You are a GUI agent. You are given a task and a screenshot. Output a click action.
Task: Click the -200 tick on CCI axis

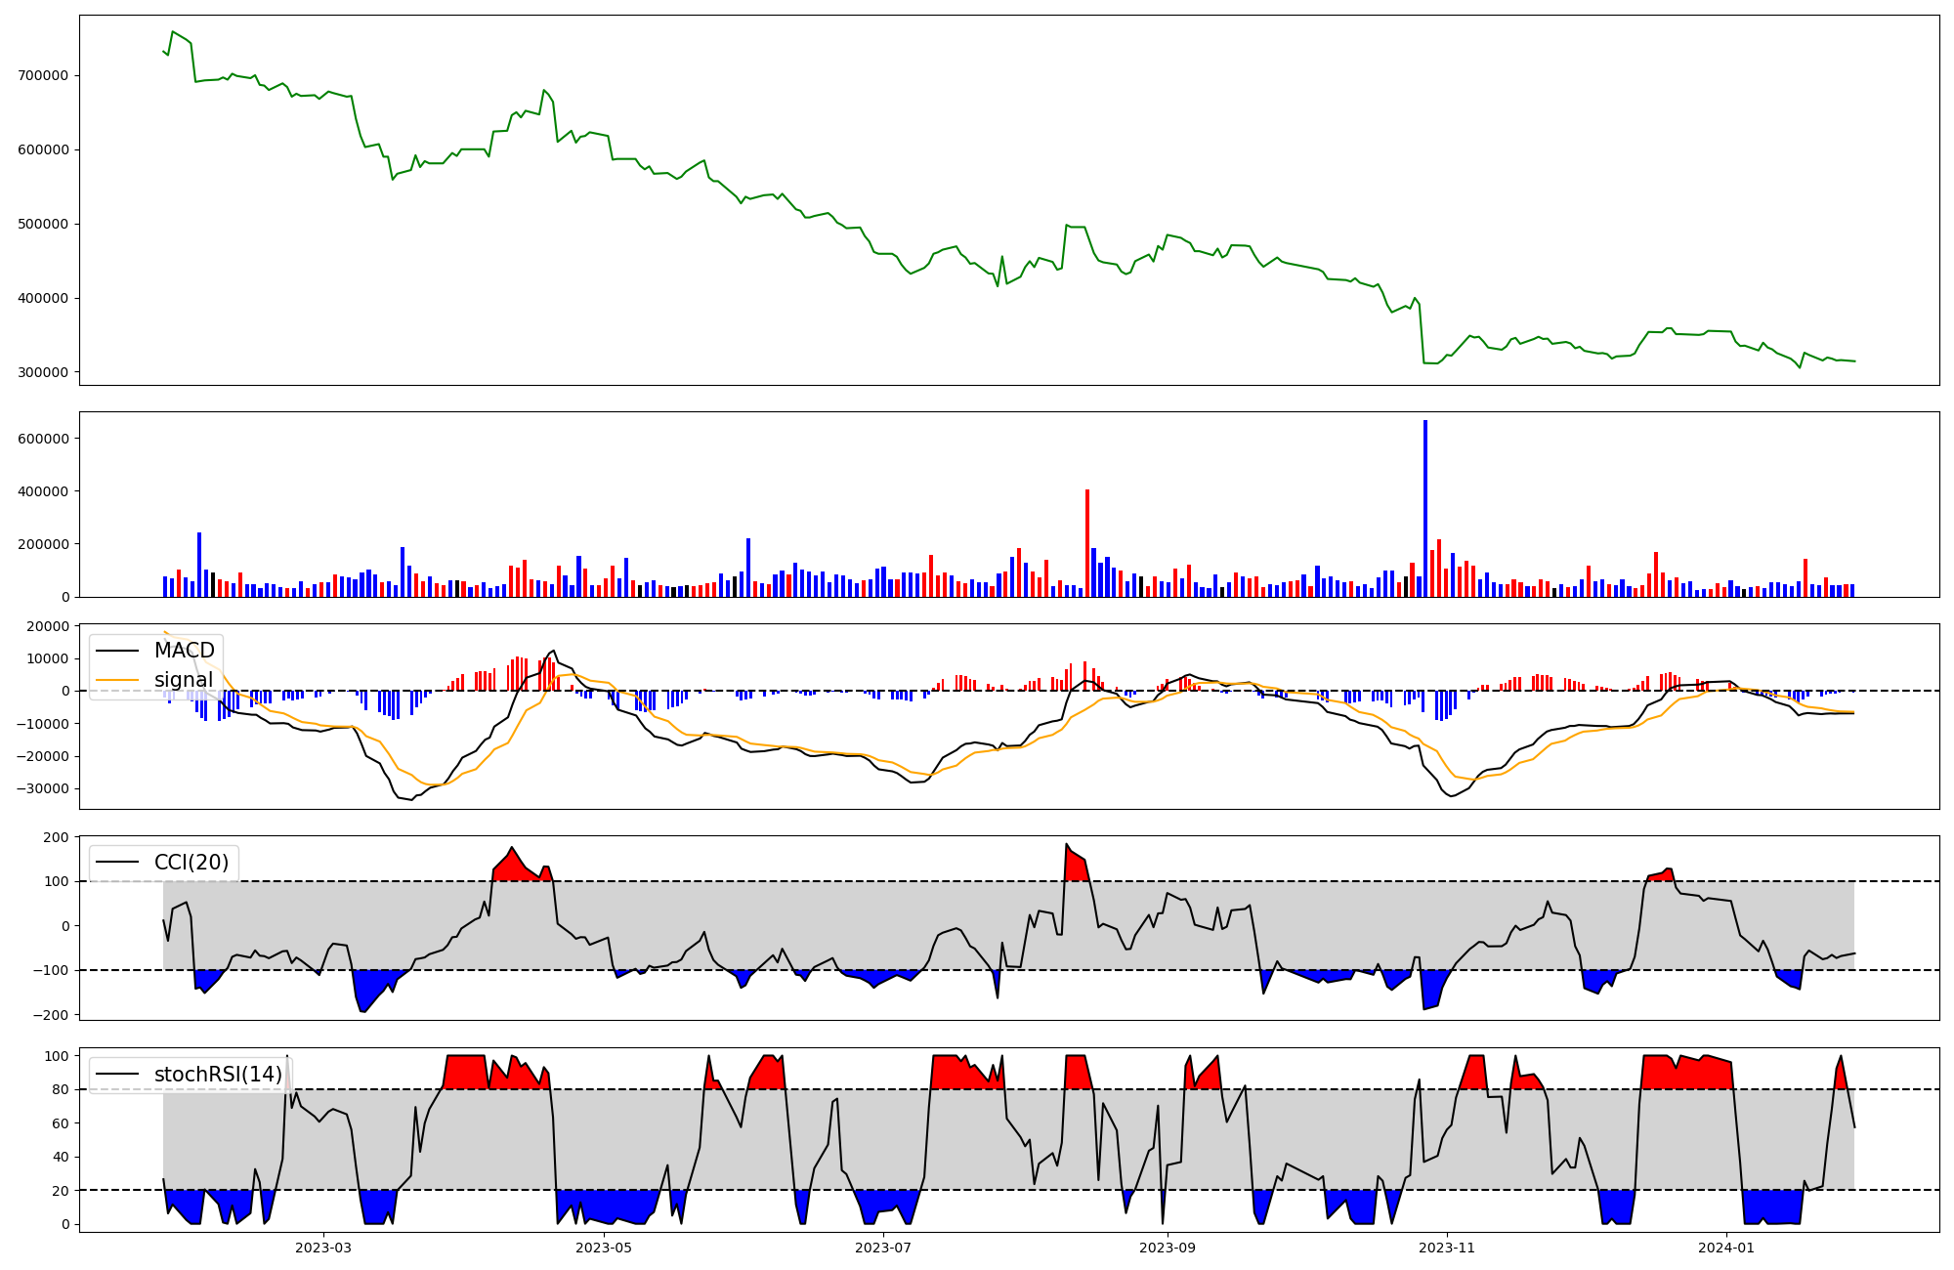[53, 1015]
